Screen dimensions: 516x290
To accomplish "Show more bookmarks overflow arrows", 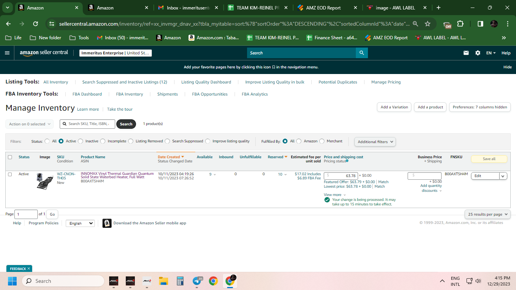I will (x=504, y=38).
